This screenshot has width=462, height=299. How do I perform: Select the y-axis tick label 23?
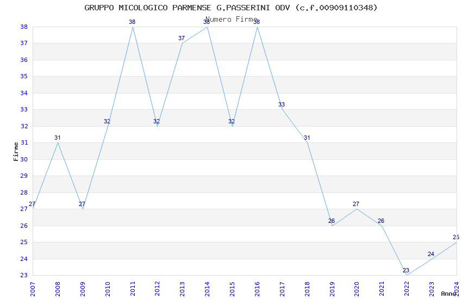click(24, 275)
